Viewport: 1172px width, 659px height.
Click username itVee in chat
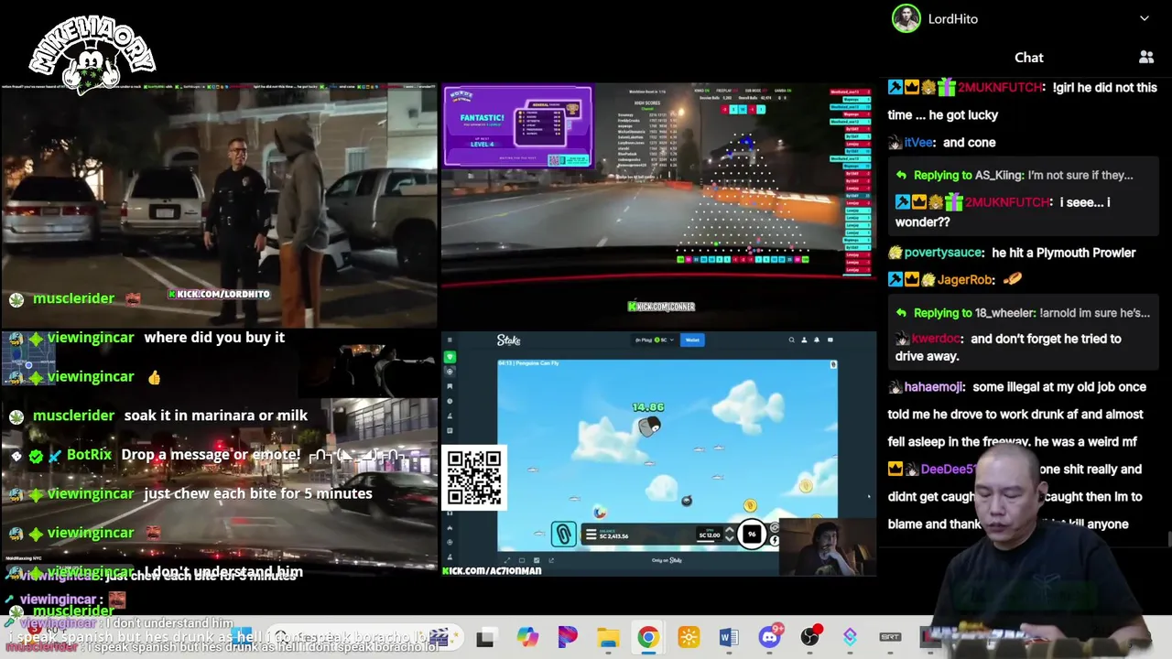[x=919, y=143]
